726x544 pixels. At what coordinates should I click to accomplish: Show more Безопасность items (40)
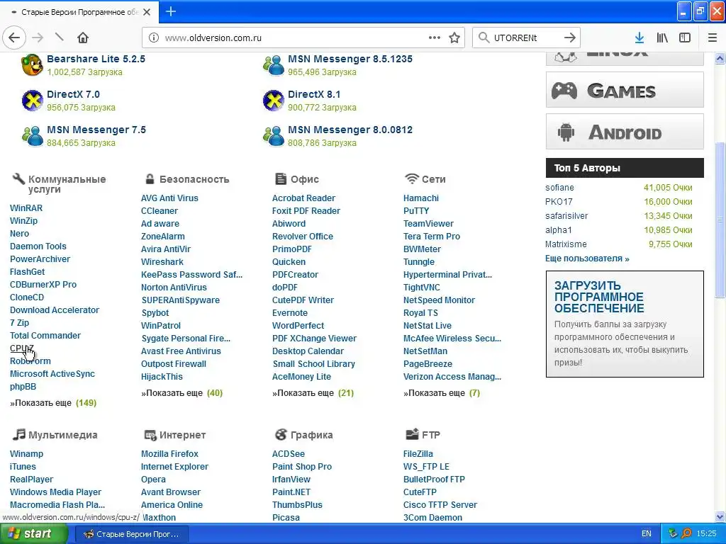[182, 392]
